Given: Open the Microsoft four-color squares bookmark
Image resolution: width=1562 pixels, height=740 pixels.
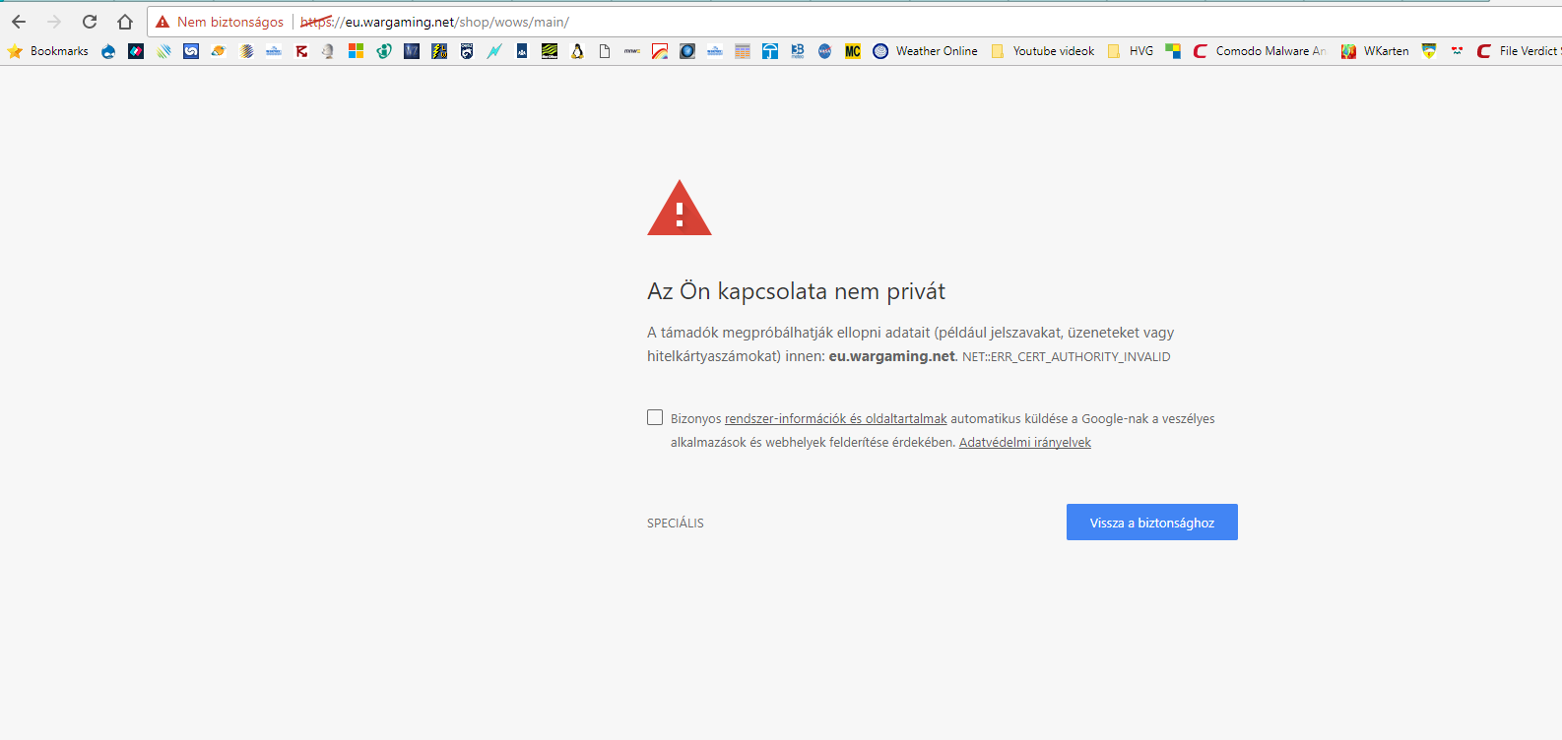Looking at the screenshot, I should (356, 51).
